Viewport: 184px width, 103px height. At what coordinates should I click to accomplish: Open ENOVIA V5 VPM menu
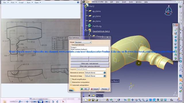98,2
